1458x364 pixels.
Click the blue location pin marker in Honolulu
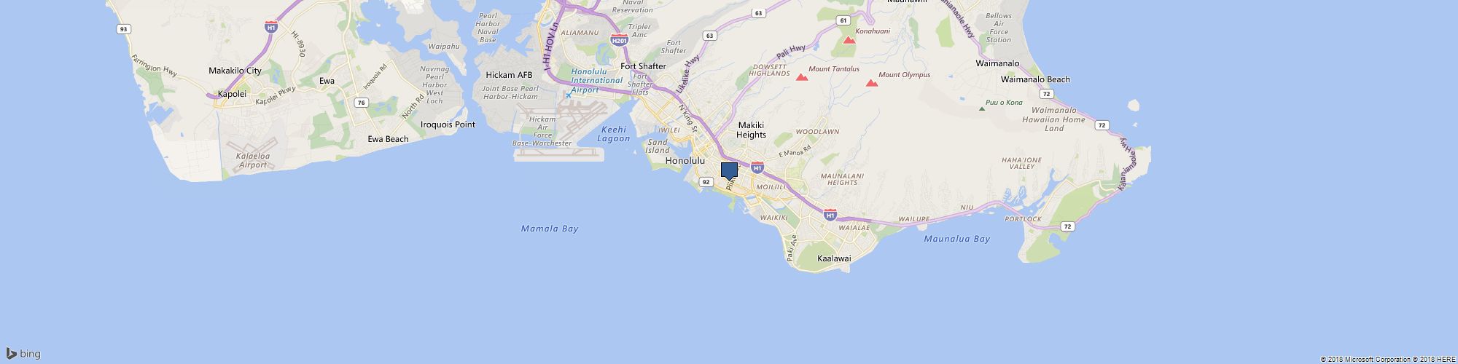(729, 171)
